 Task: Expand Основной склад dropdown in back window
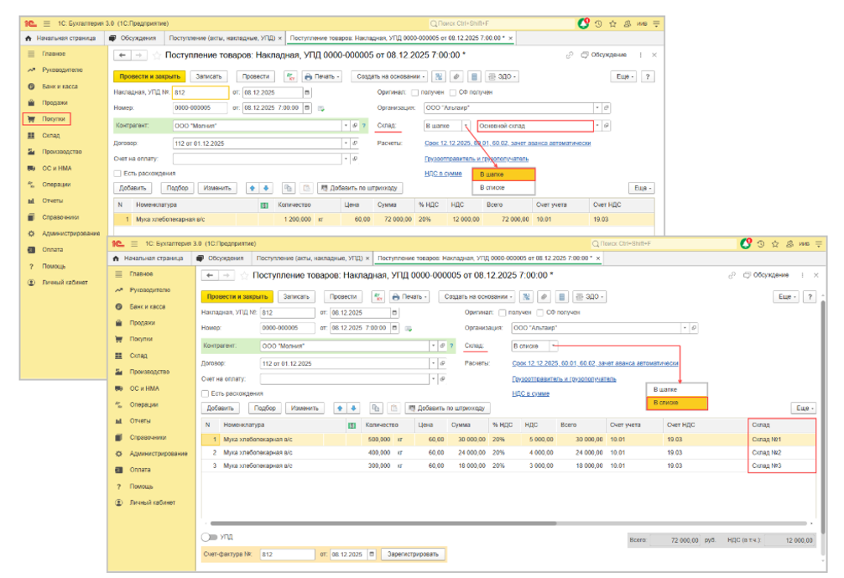point(597,125)
